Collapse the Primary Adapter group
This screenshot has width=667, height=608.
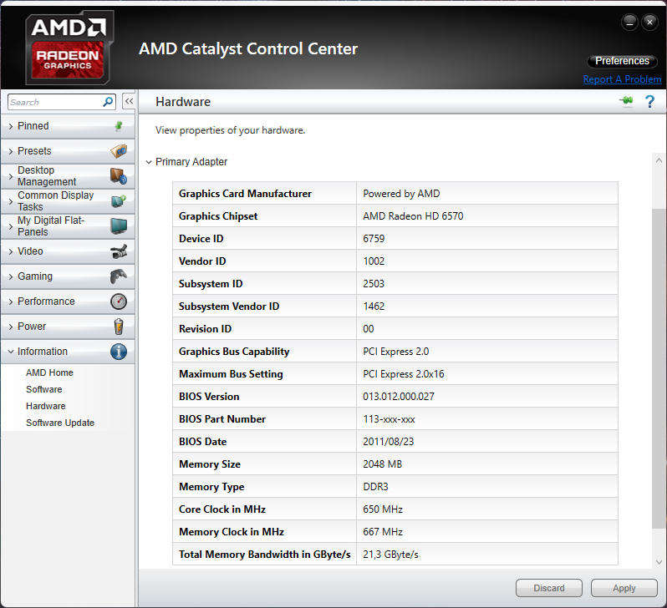click(x=149, y=162)
